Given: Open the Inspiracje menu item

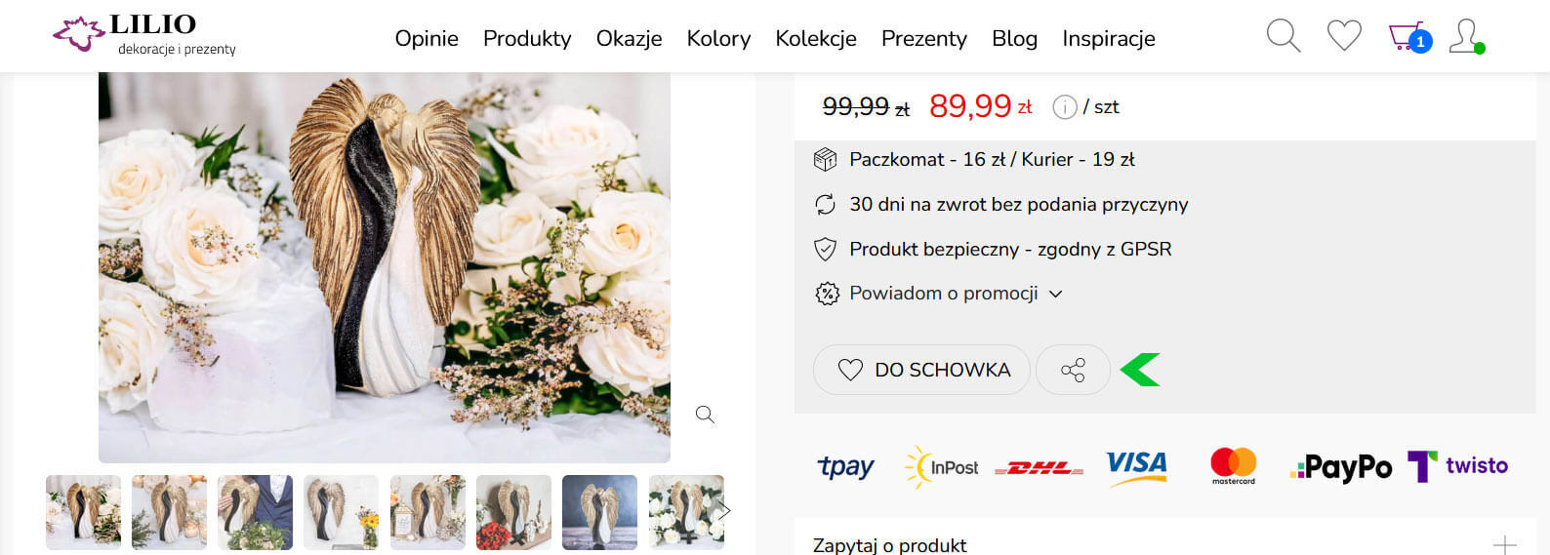Looking at the screenshot, I should tap(1109, 39).
